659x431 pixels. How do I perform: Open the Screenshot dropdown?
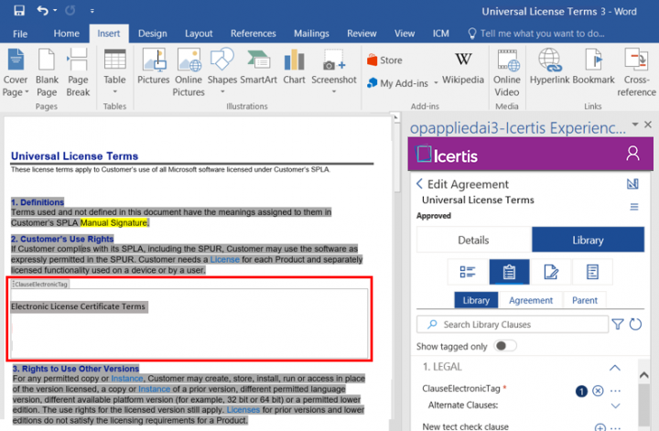pyautogui.click(x=334, y=70)
